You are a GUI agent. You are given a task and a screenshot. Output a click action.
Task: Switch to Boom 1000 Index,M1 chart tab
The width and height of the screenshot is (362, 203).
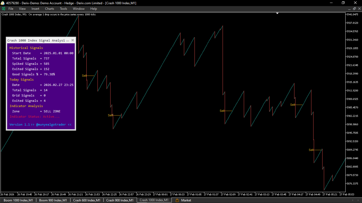[x=18, y=200]
